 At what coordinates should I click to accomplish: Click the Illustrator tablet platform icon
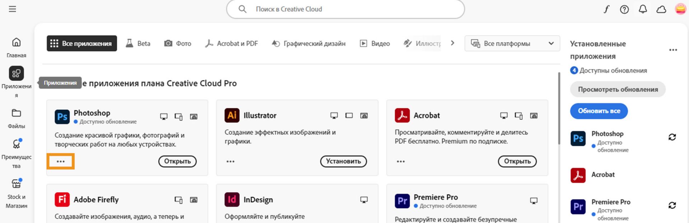[x=349, y=115]
